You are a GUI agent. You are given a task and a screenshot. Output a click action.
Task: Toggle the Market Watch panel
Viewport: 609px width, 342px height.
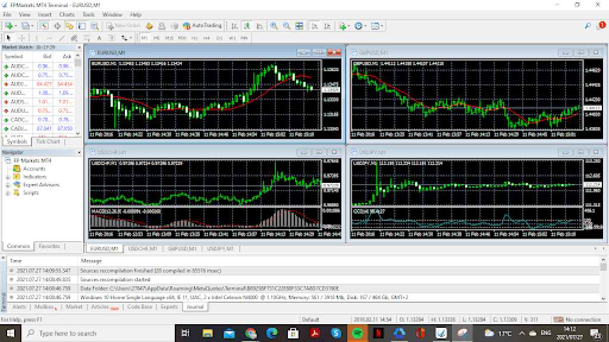pyautogui.click(x=44, y=26)
